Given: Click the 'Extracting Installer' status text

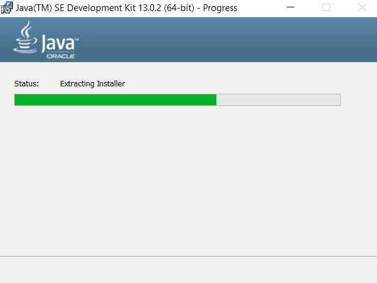Looking at the screenshot, I should (x=93, y=83).
